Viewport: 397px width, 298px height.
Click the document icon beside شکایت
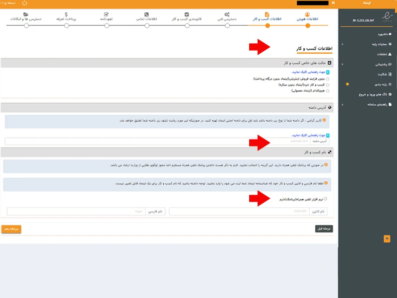coord(390,74)
